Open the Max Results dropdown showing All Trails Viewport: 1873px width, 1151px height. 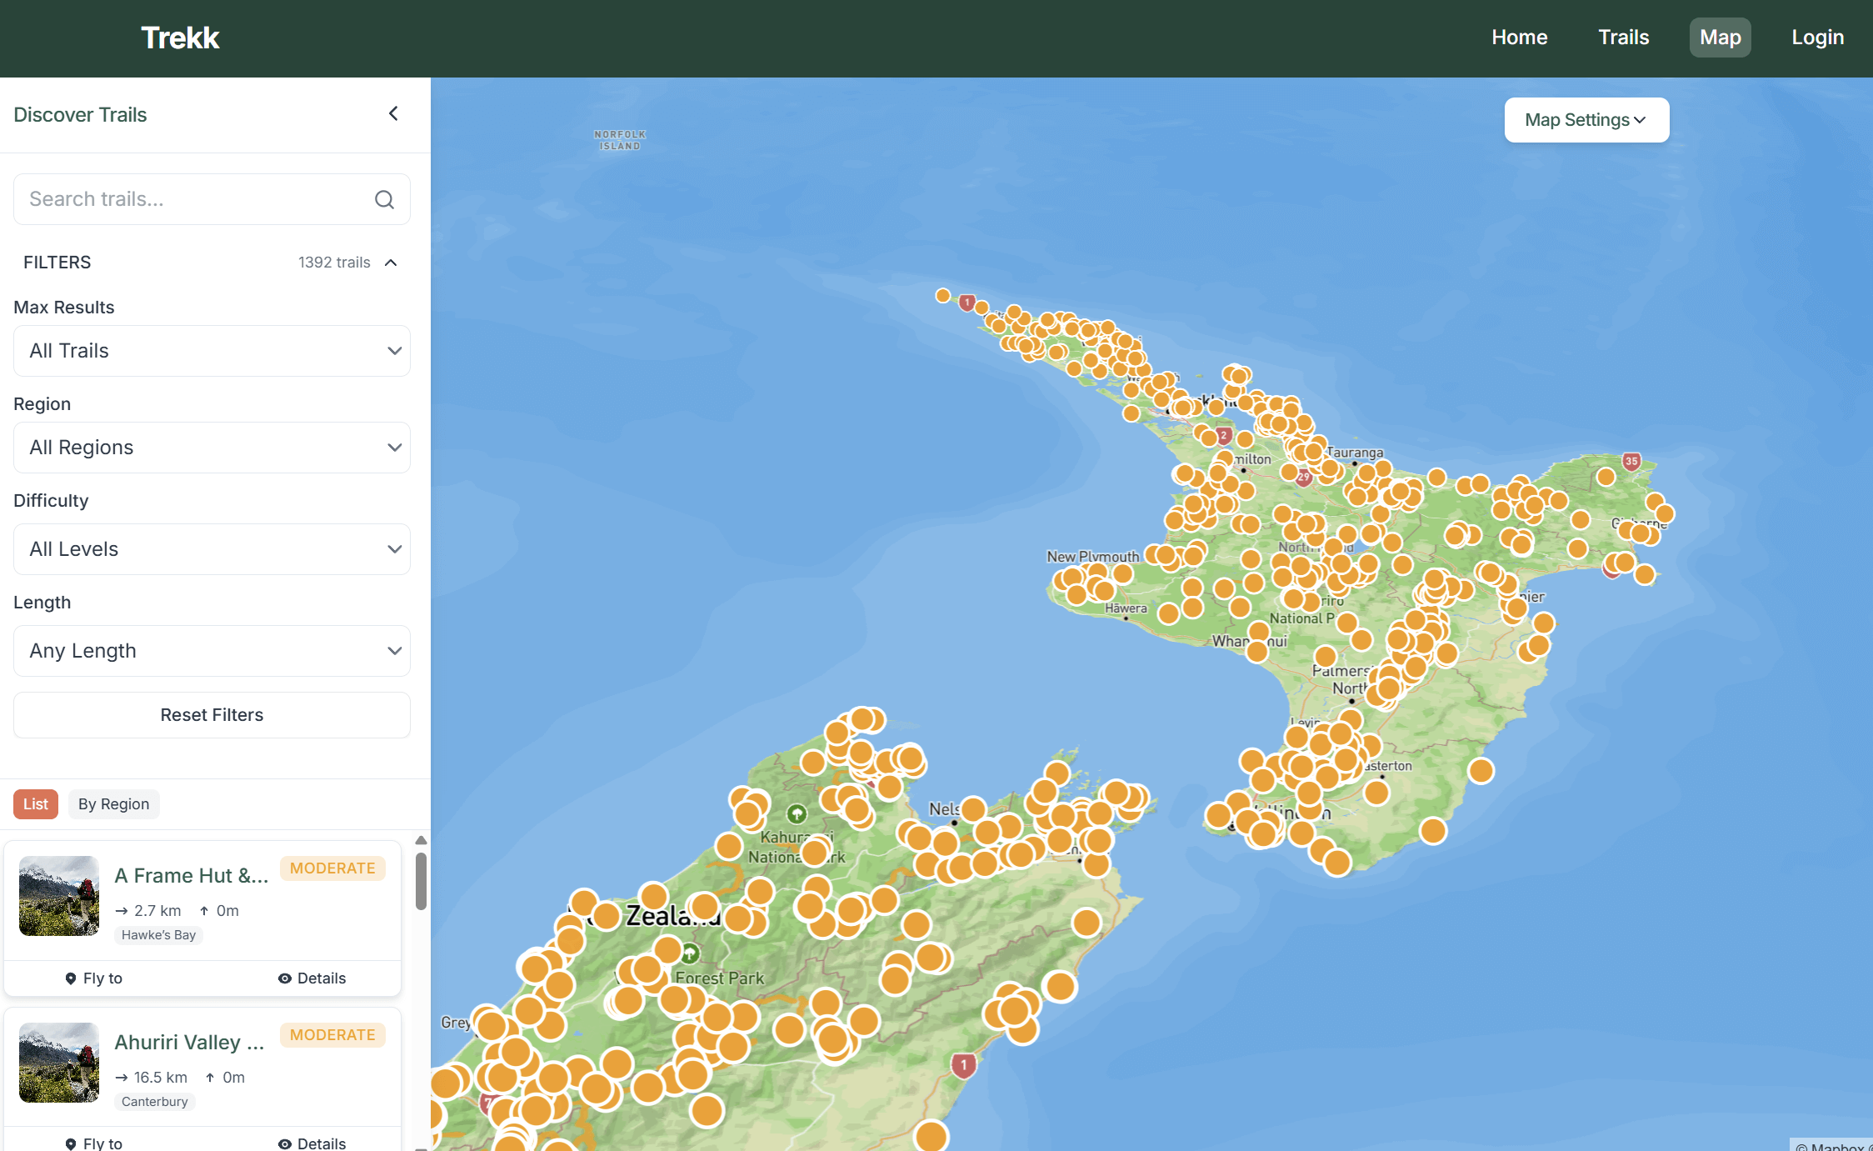click(212, 350)
